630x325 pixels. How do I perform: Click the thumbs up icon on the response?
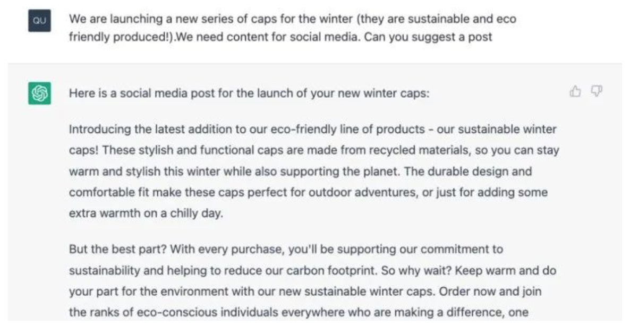(575, 92)
